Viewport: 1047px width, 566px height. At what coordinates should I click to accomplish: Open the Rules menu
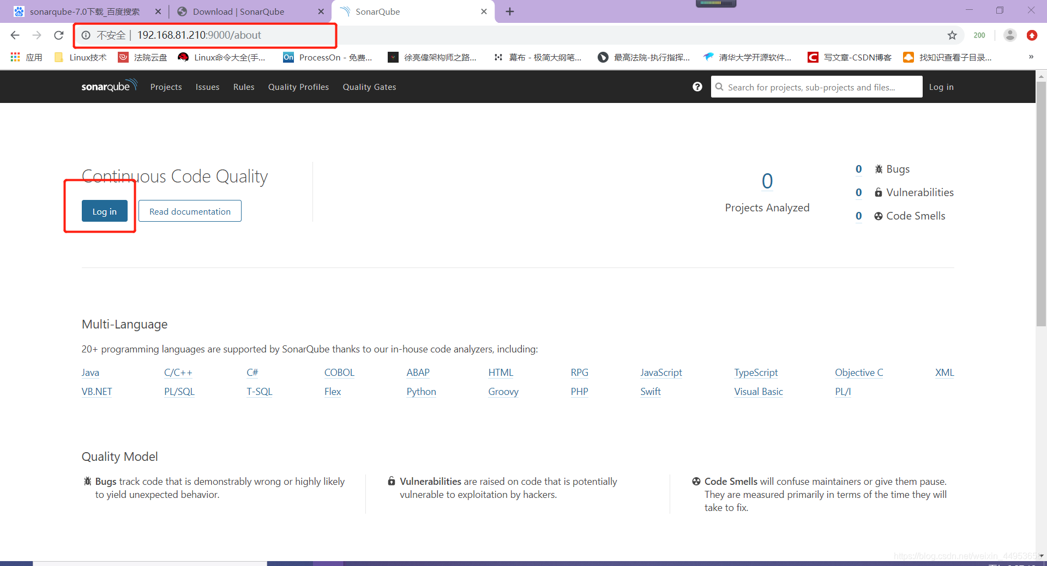(x=244, y=87)
